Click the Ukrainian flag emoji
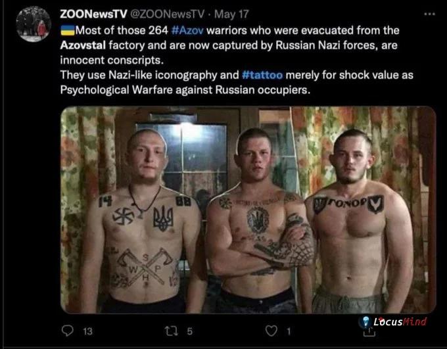Screen dimensions: 447x349 pos(68,30)
